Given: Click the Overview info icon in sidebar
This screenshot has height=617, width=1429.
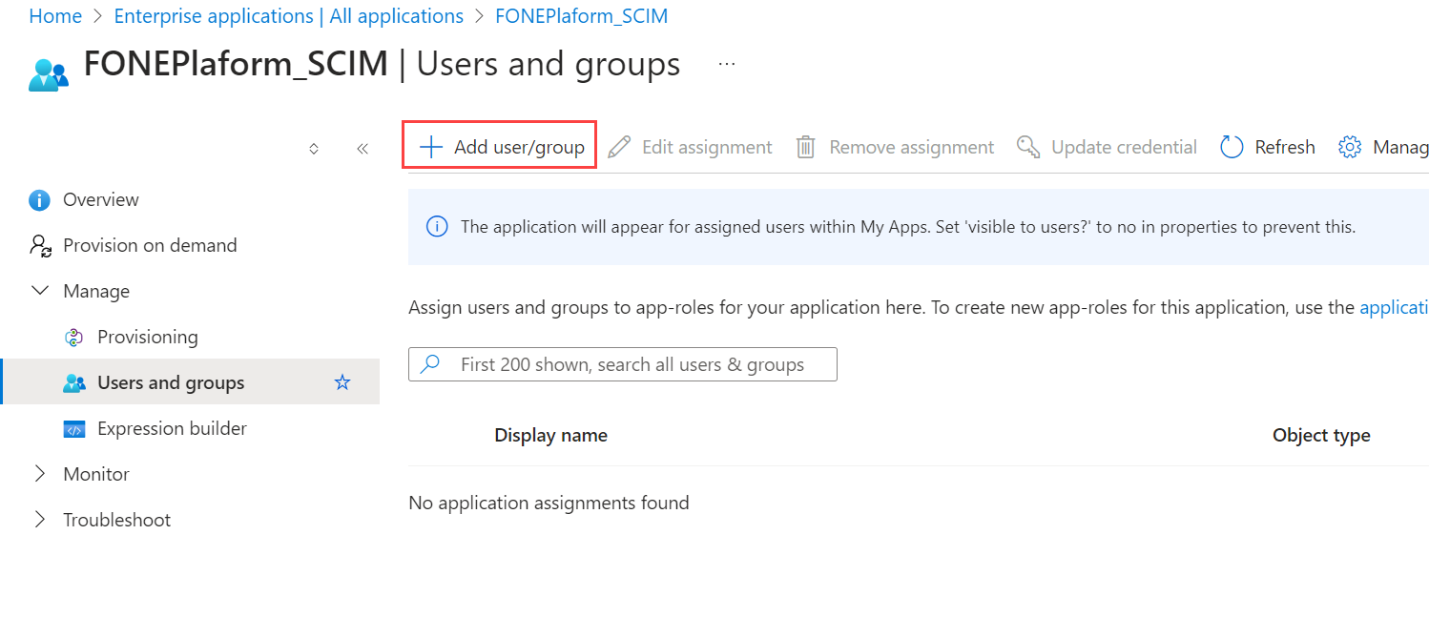Looking at the screenshot, I should pyautogui.click(x=39, y=200).
